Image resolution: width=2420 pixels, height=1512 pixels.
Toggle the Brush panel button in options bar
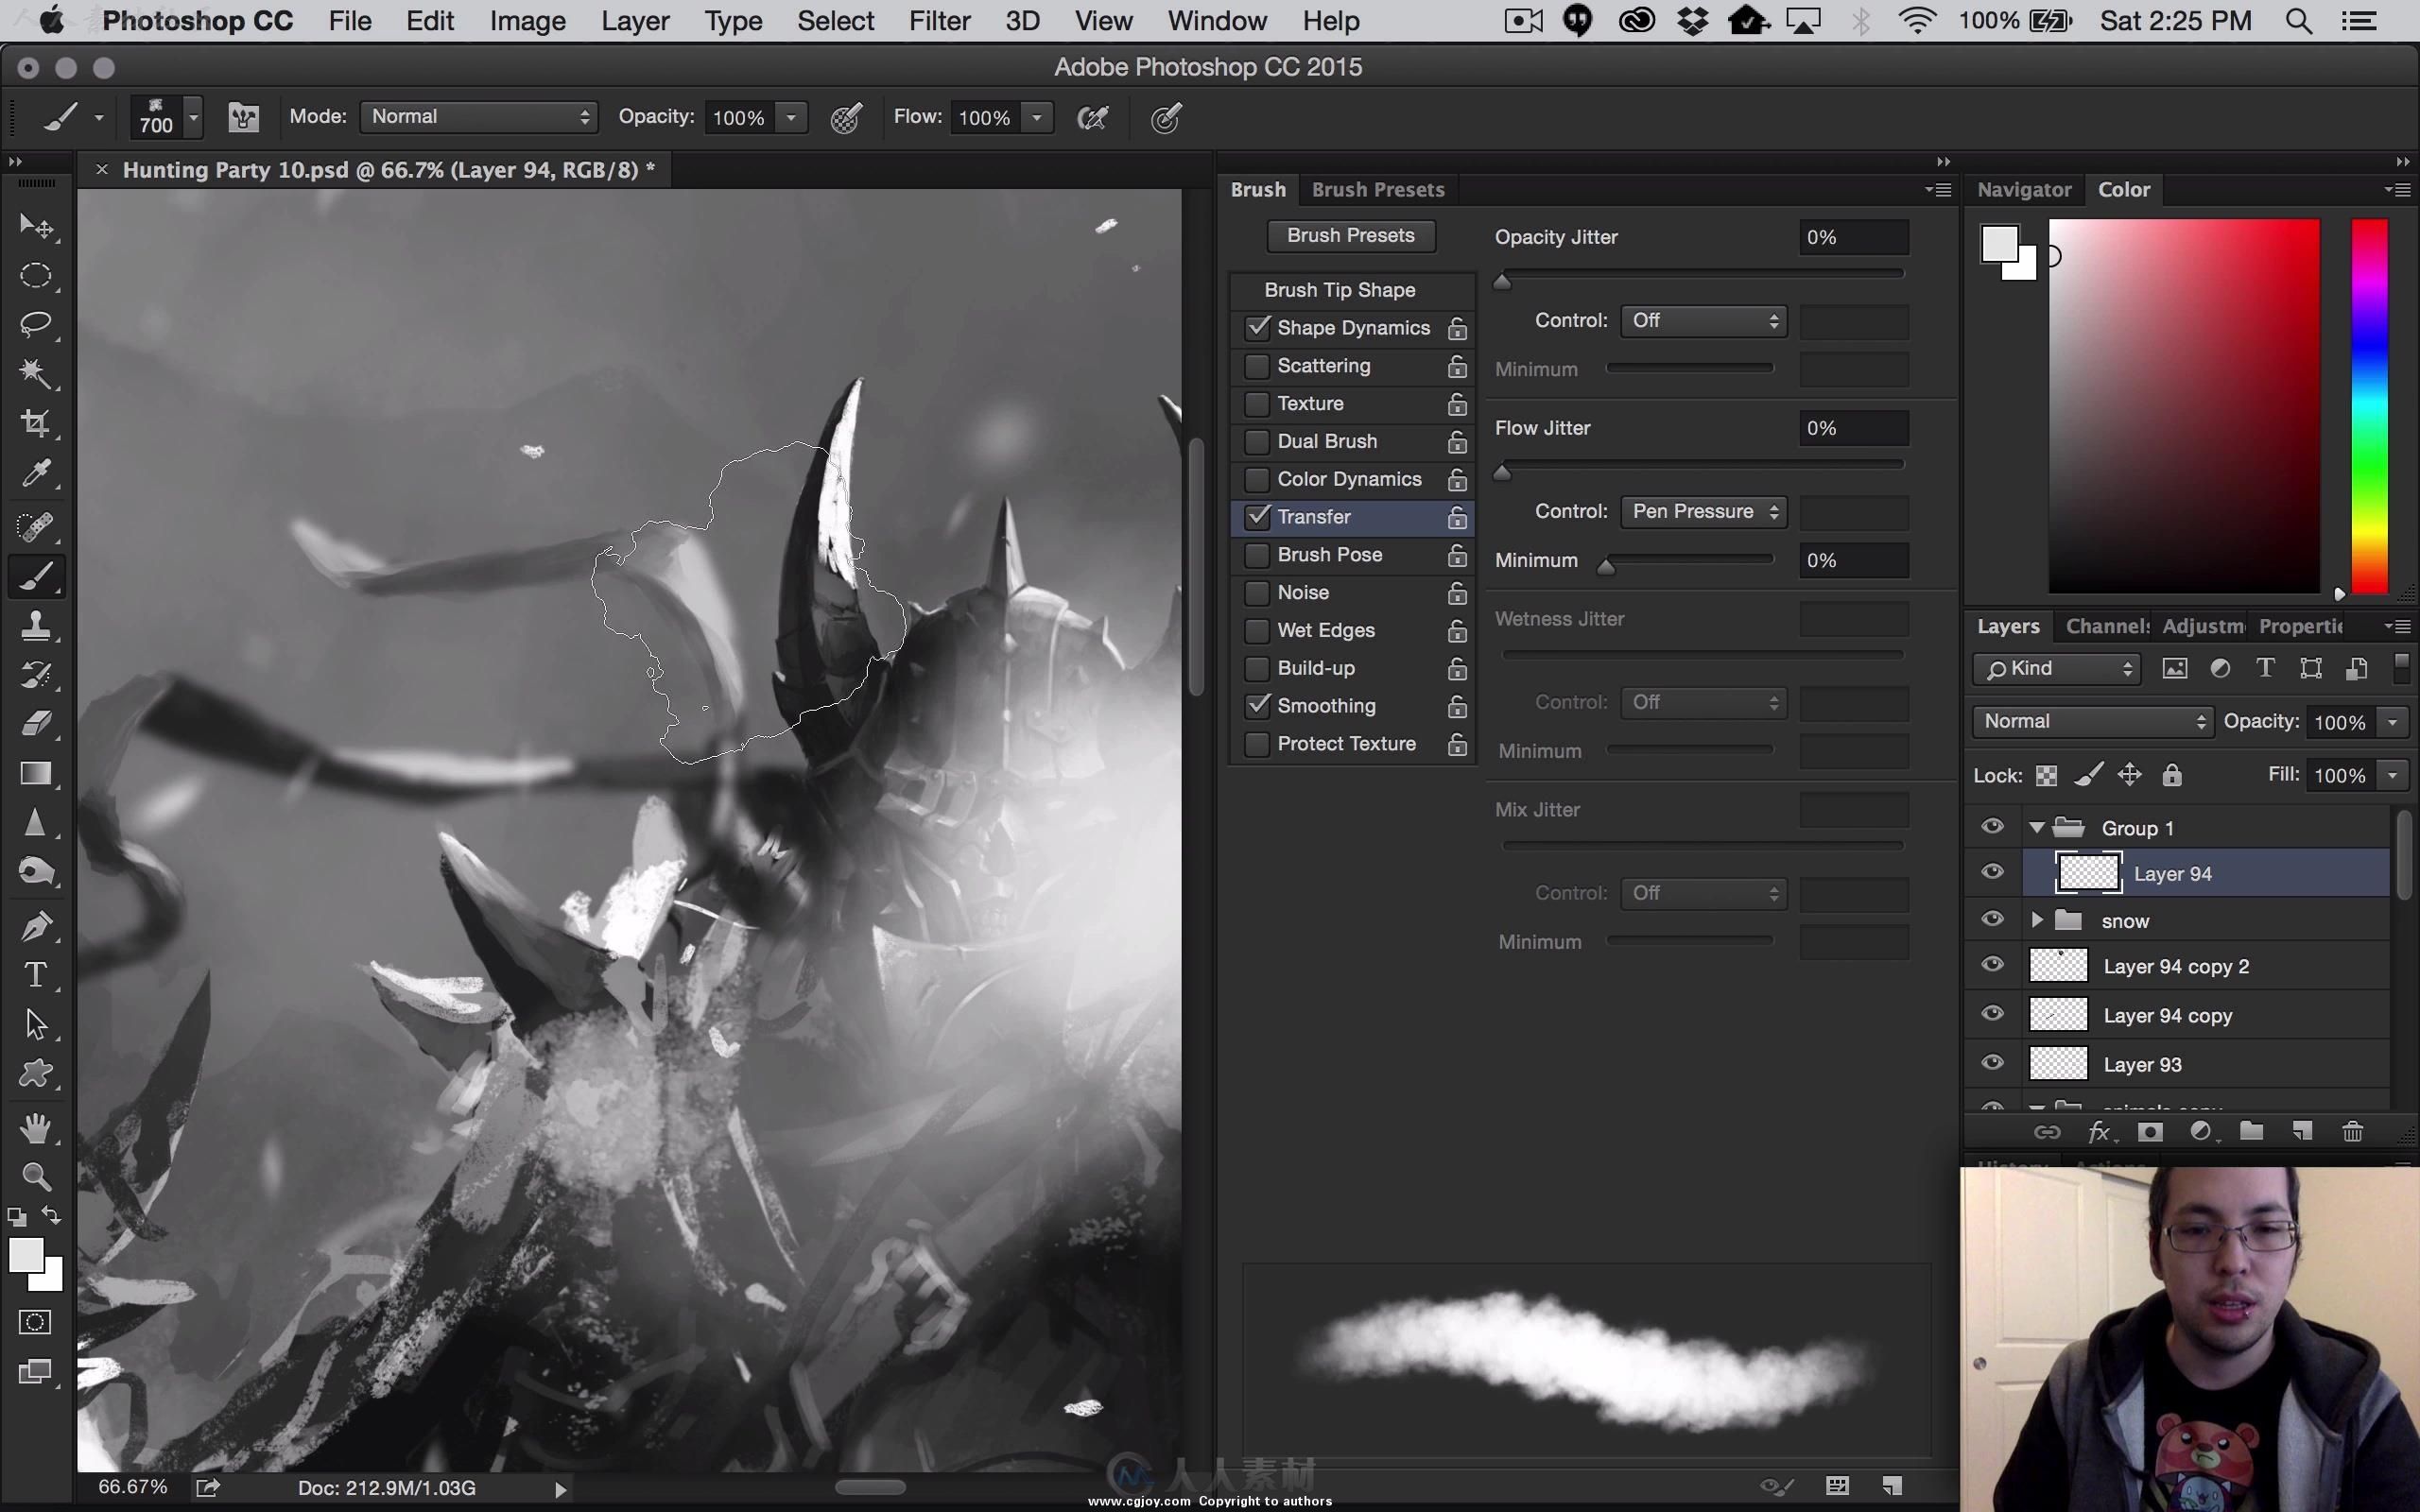pos(243,118)
